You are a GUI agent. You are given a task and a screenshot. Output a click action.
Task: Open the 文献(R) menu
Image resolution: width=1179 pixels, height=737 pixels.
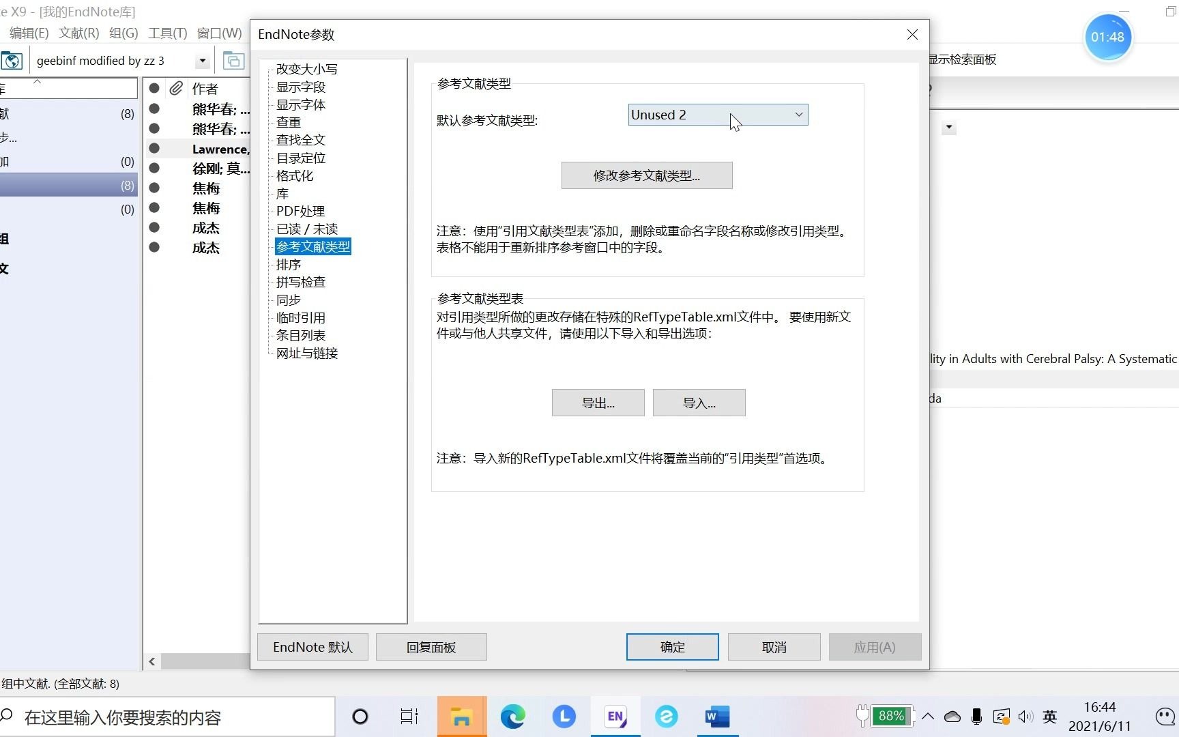tap(79, 33)
